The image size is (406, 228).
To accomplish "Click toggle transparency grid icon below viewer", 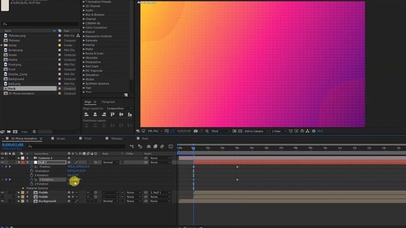I will (240, 131).
